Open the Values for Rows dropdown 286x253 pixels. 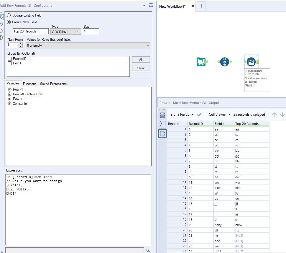click(x=88, y=45)
